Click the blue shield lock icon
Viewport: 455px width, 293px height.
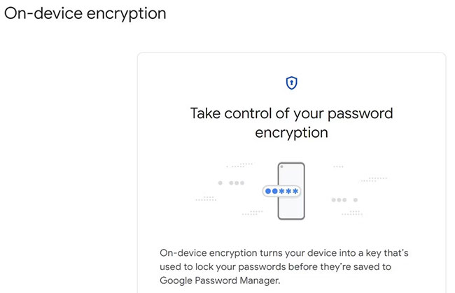[x=291, y=83]
